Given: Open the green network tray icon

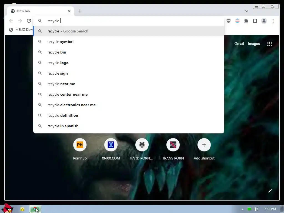Looking at the screenshot, I should click(x=249, y=209).
